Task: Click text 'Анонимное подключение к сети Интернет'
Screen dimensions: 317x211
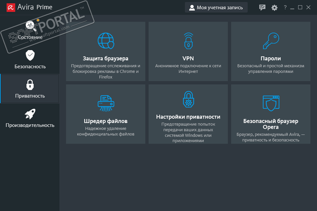Action: click(x=188, y=69)
